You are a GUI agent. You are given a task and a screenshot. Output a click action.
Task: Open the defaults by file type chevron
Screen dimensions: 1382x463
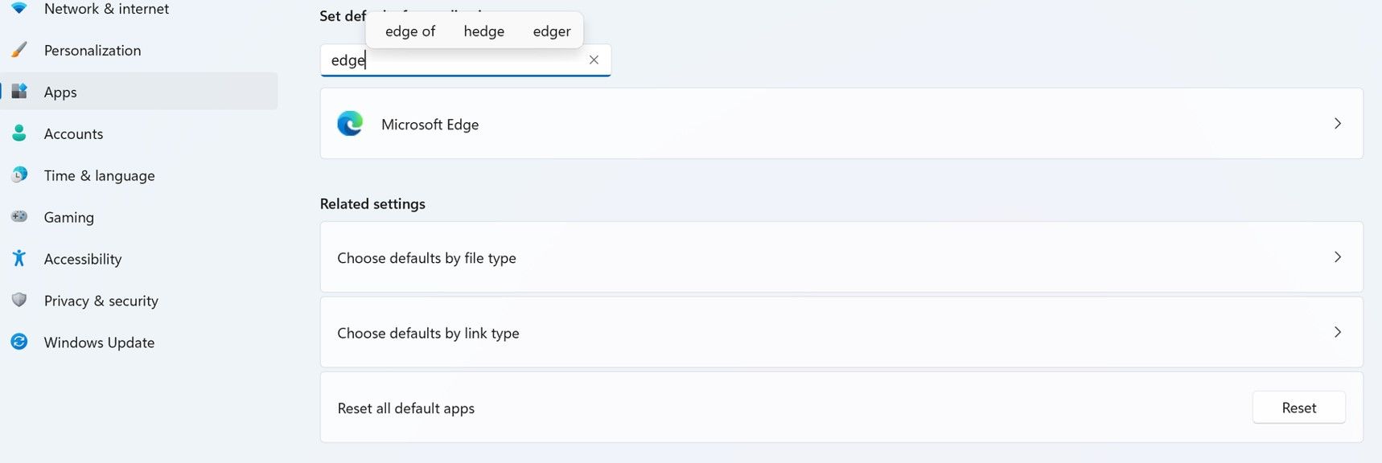click(x=1337, y=257)
